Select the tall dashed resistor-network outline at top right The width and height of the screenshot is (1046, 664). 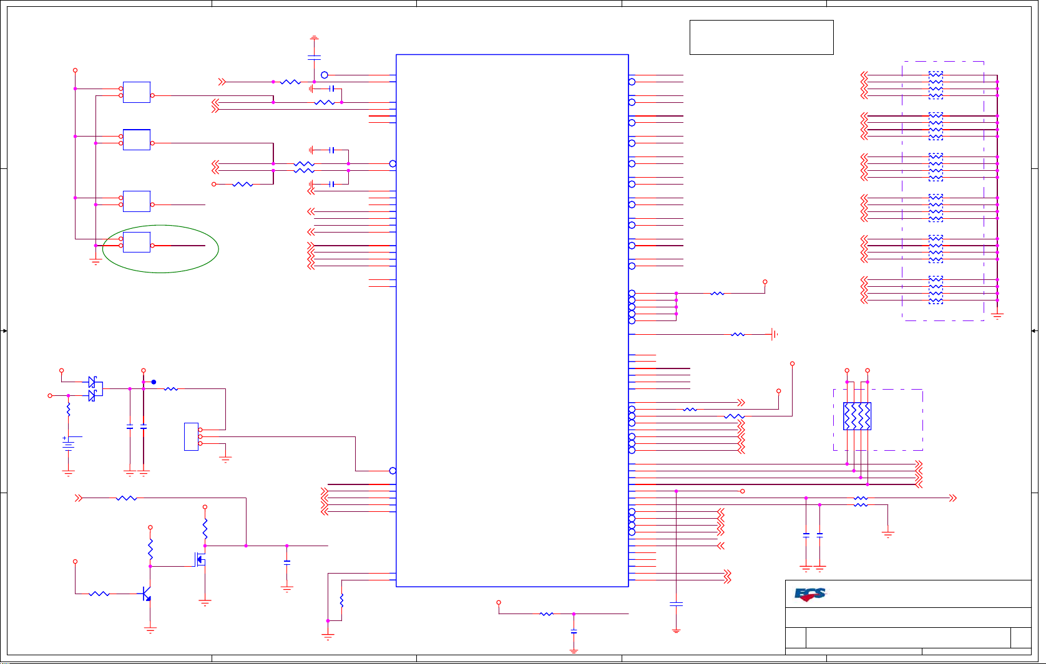(x=943, y=191)
